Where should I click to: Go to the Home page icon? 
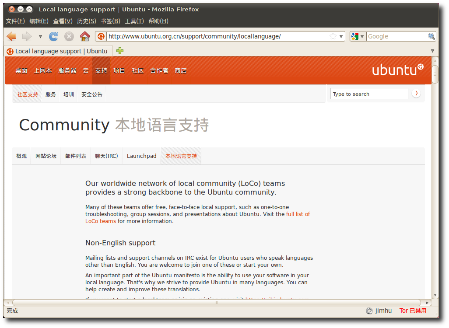(x=85, y=36)
